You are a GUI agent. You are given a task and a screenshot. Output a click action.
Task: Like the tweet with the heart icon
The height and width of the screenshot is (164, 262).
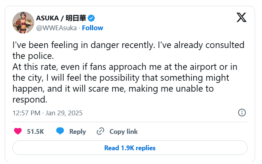(17, 131)
